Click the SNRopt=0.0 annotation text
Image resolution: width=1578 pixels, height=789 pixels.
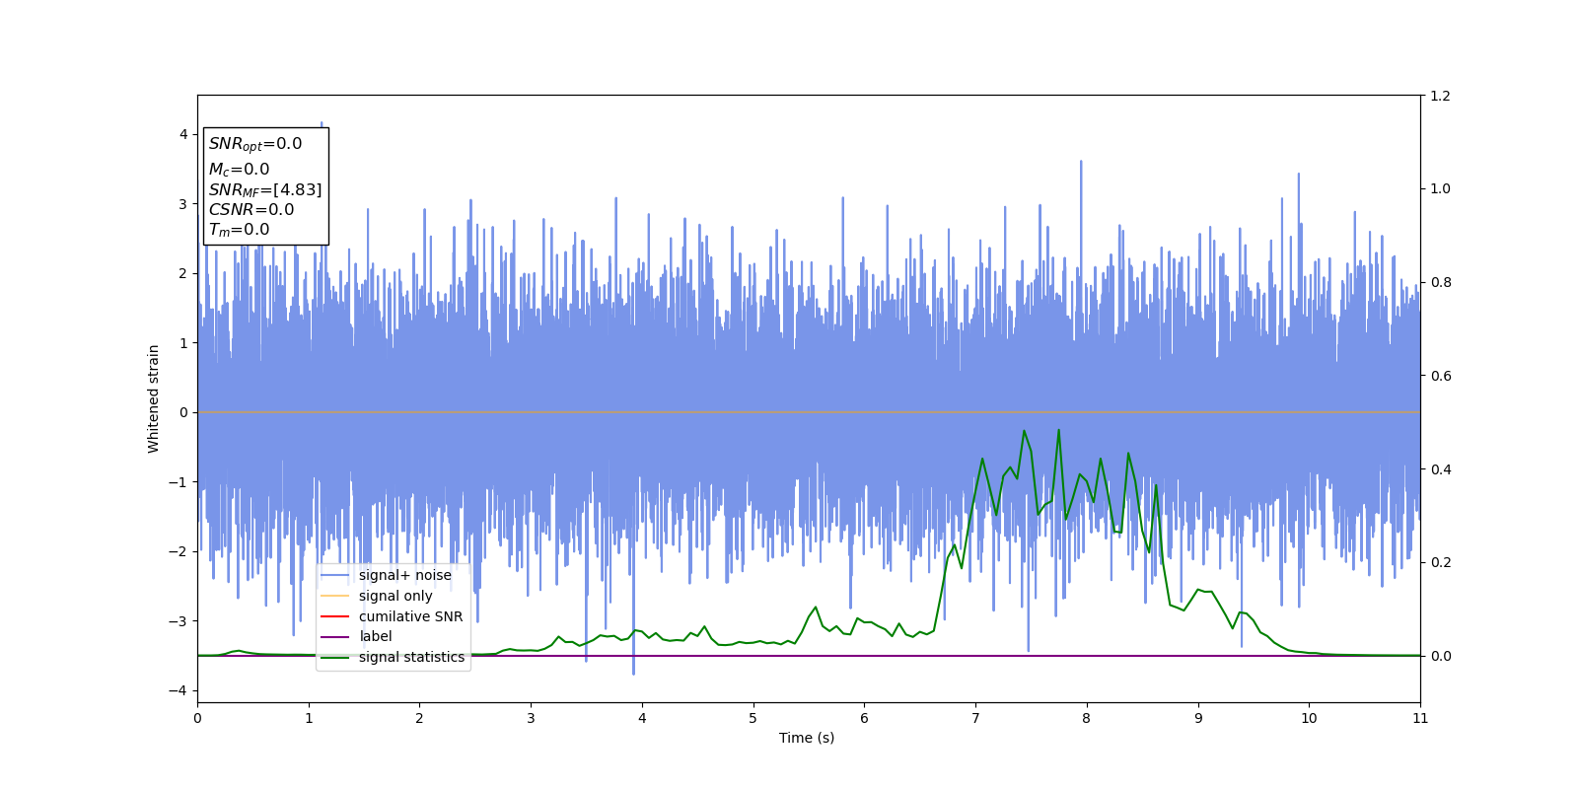click(255, 144)
